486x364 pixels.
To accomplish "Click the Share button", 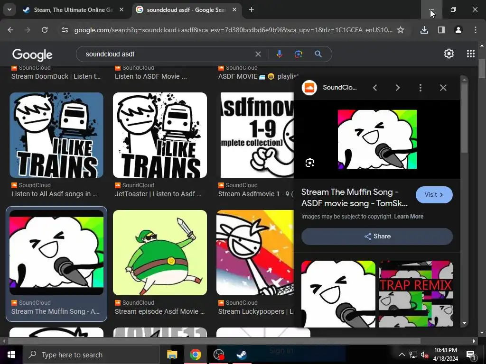I will click(377, 237).
